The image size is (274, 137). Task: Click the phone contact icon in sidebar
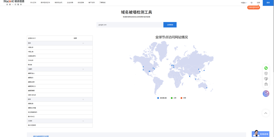[x=266, y=74]
